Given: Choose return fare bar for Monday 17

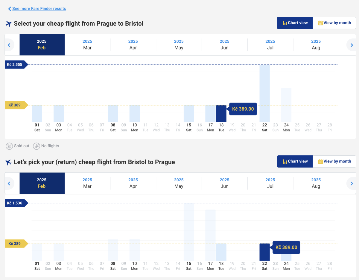Looking at the screenshot, I should [x=210, y=235].
